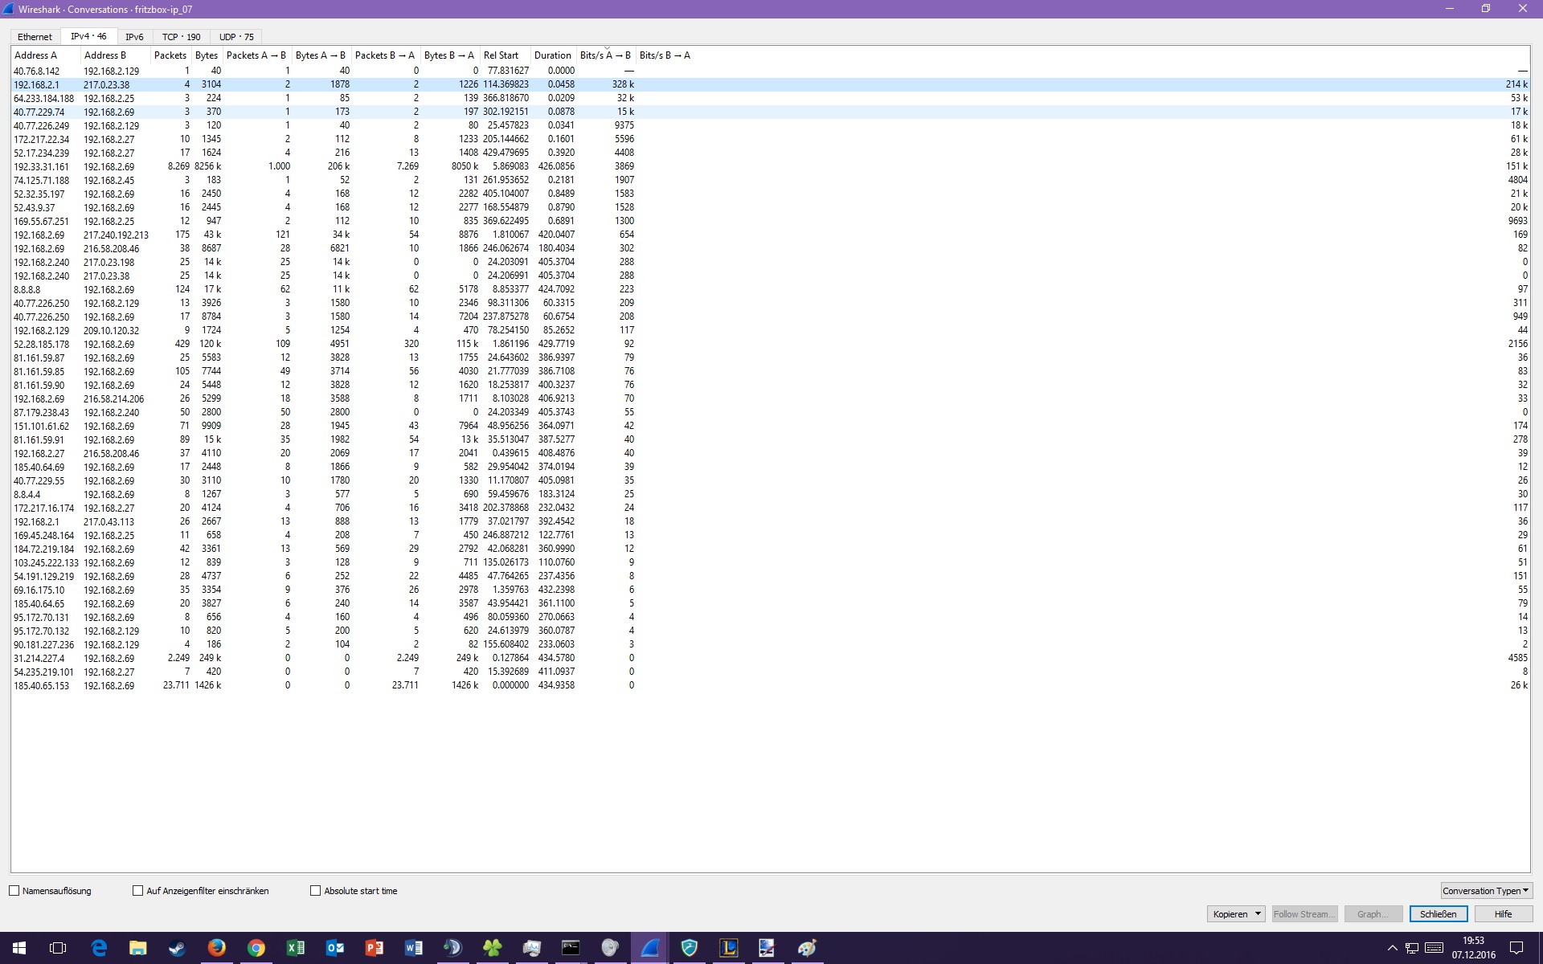Open the Conversation Typen dropdown

(x=1486, y=891)
